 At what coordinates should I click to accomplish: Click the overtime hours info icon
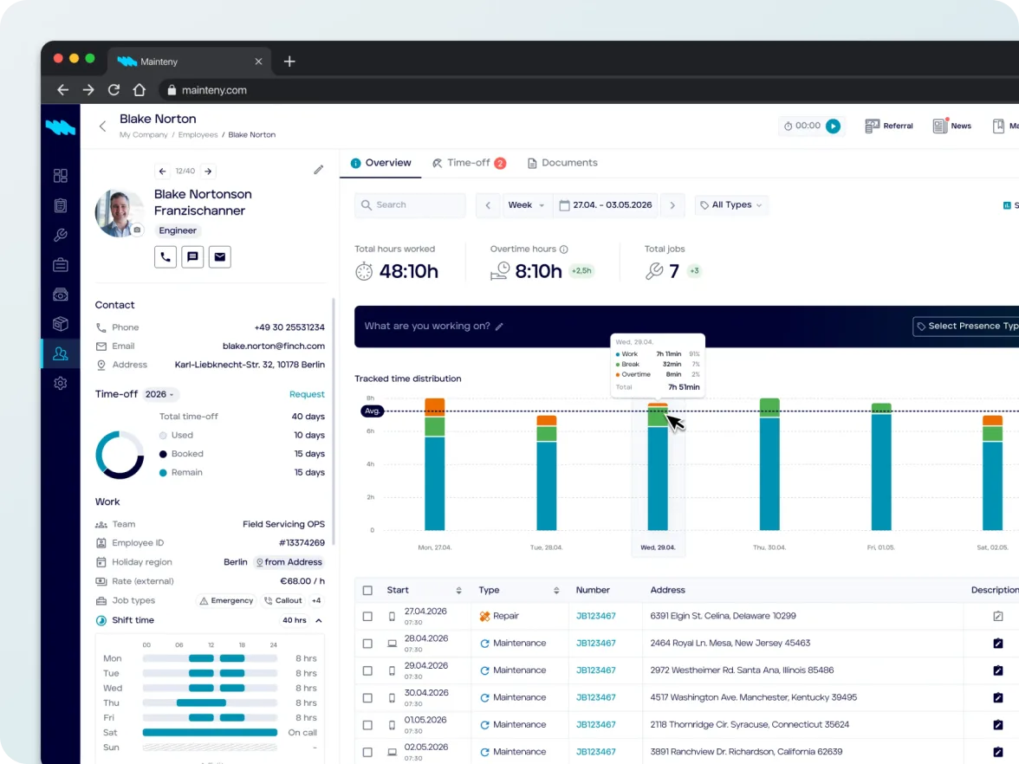(564, 249)
